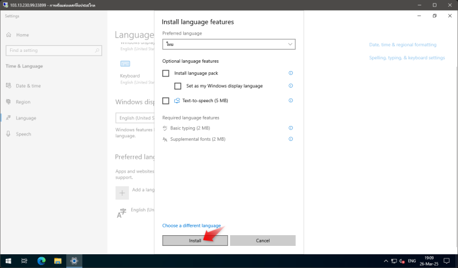Click info icon beside Text-to-speech
458x268 pixels.
pos(290,100)
